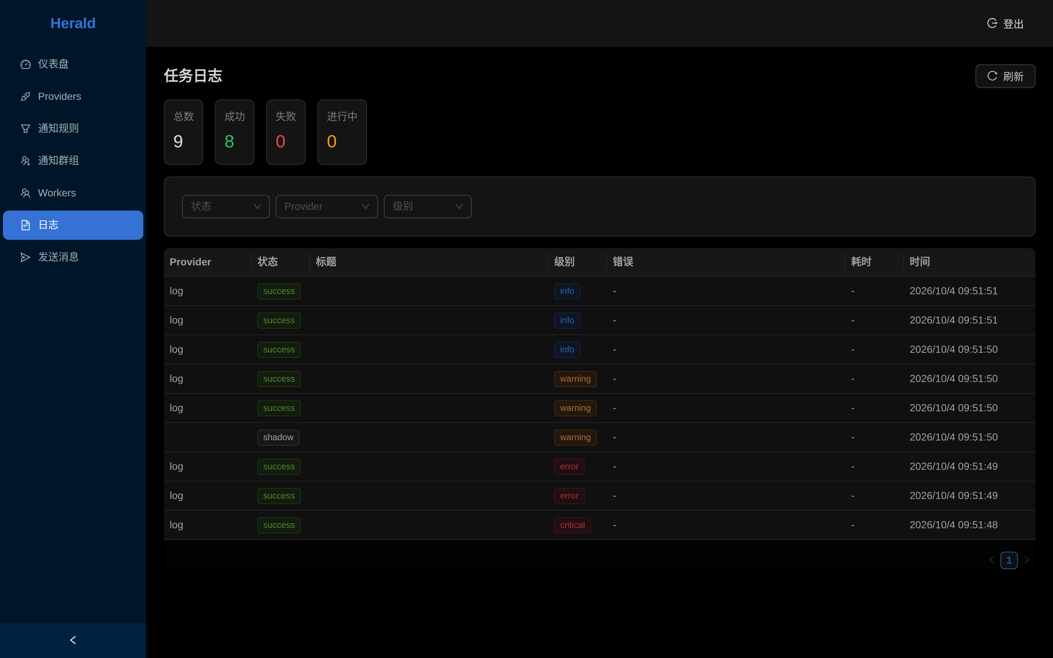Click the logs document icon
1053x658 pixels.
(26, 225)
